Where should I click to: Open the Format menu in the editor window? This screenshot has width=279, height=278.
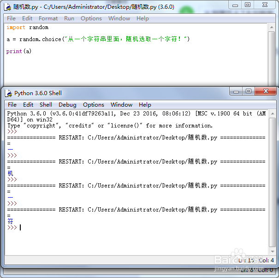coord(48,18)
